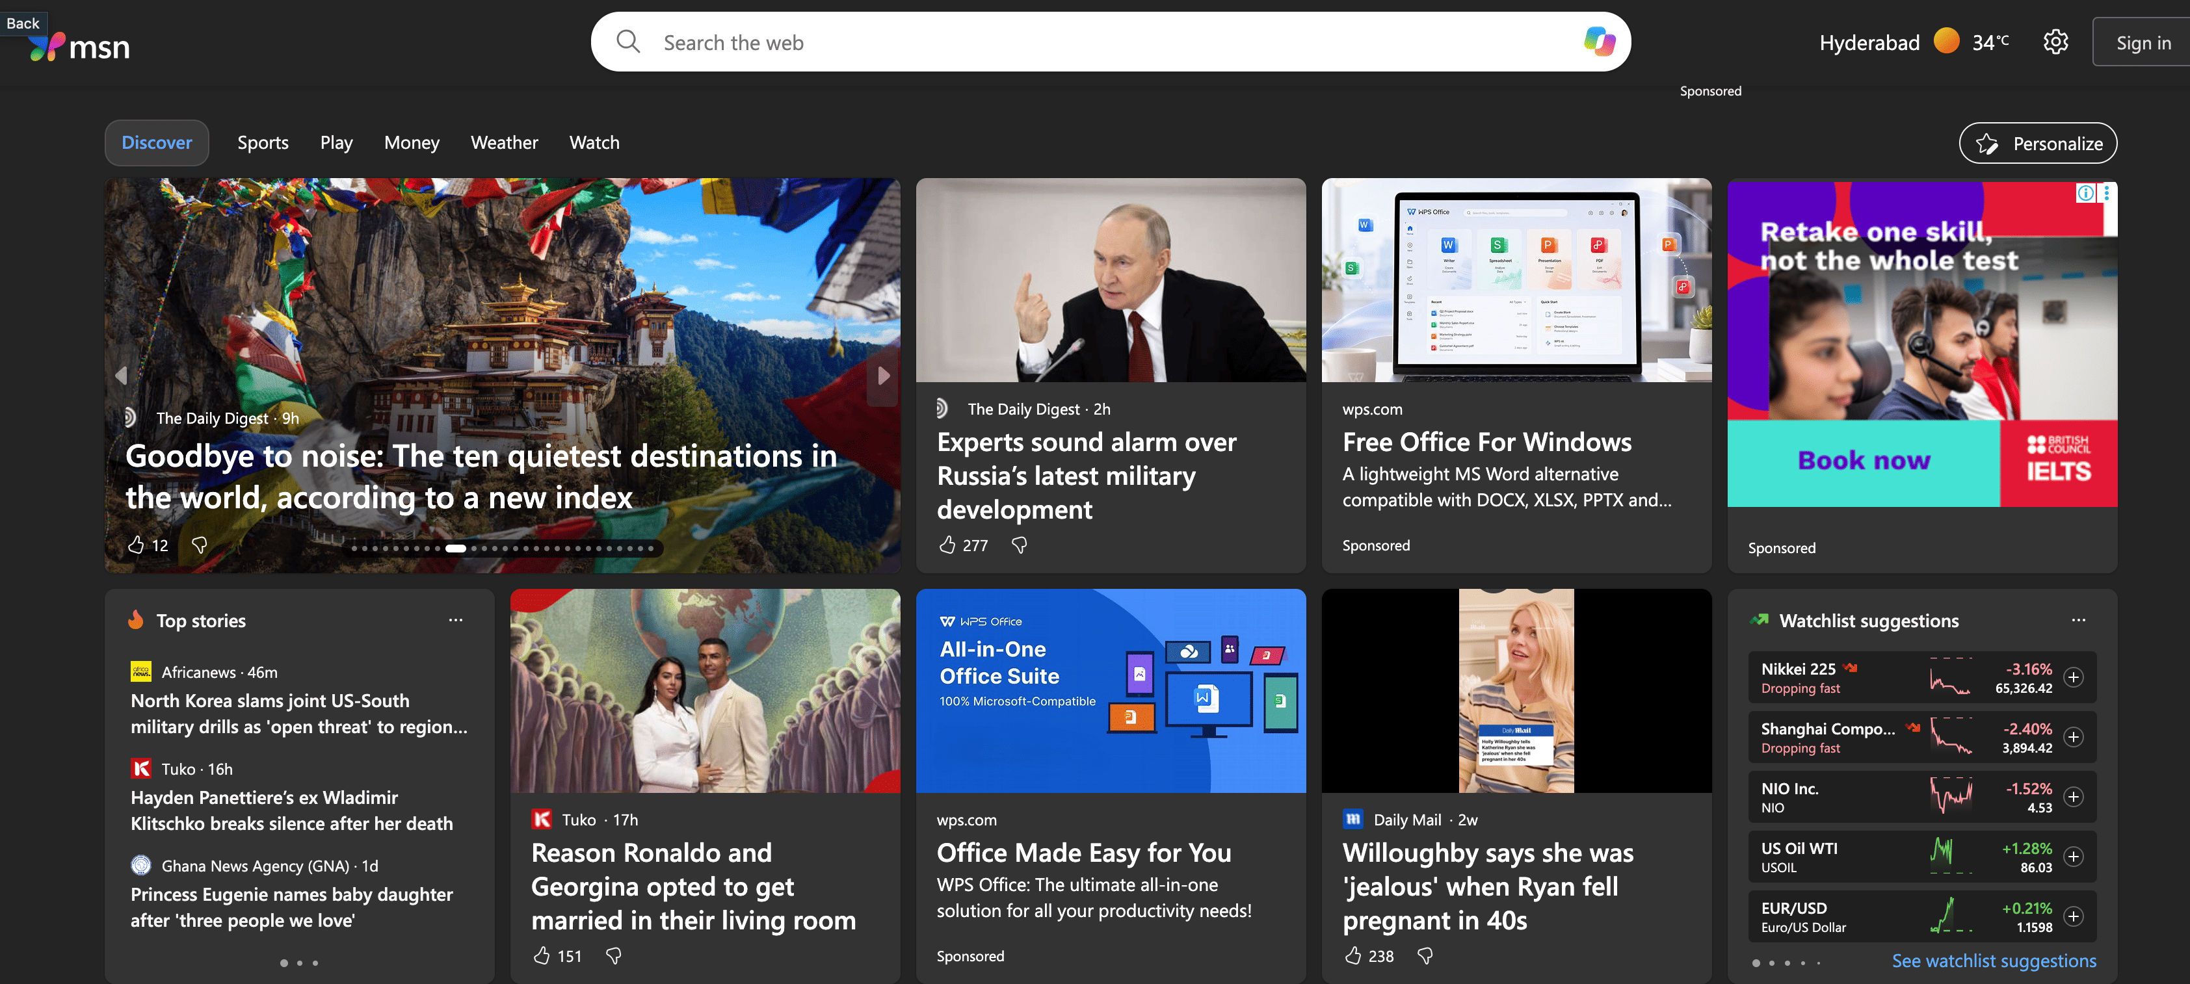Viewport: 2190px width, 984px height.
Task: Add US Oil WTI to watchlist
Action: pyautogui.click(x=2074, y=857)
